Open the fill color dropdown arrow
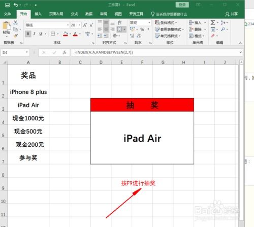 [70, 34]
